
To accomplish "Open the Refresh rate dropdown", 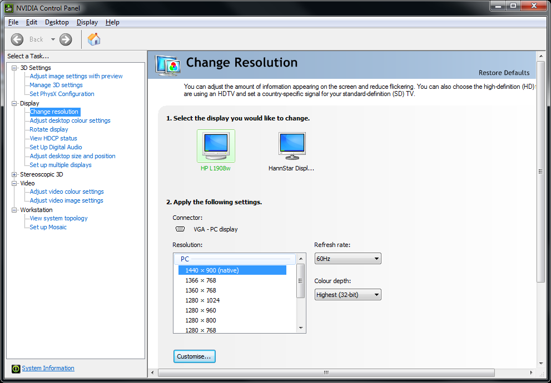I will coord(348,259).
